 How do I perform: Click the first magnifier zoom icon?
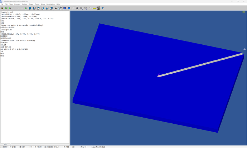(x=77, y=8)
